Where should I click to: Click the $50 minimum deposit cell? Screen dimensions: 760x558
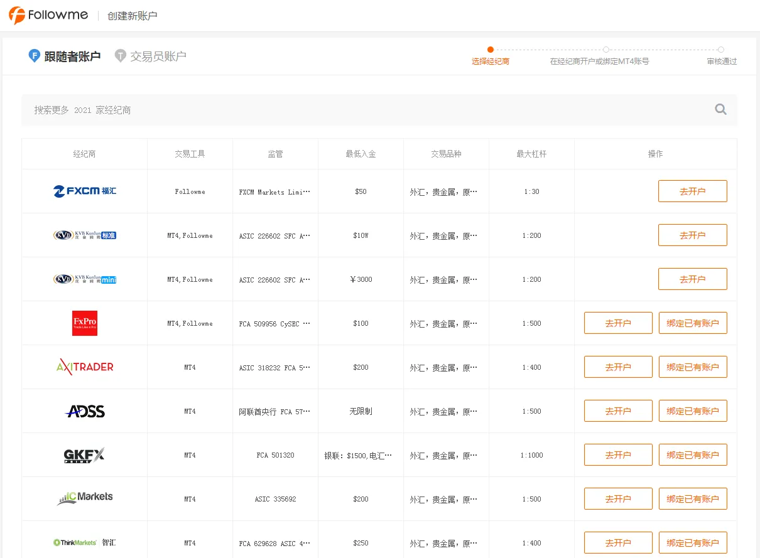click(x=361, y=191)
